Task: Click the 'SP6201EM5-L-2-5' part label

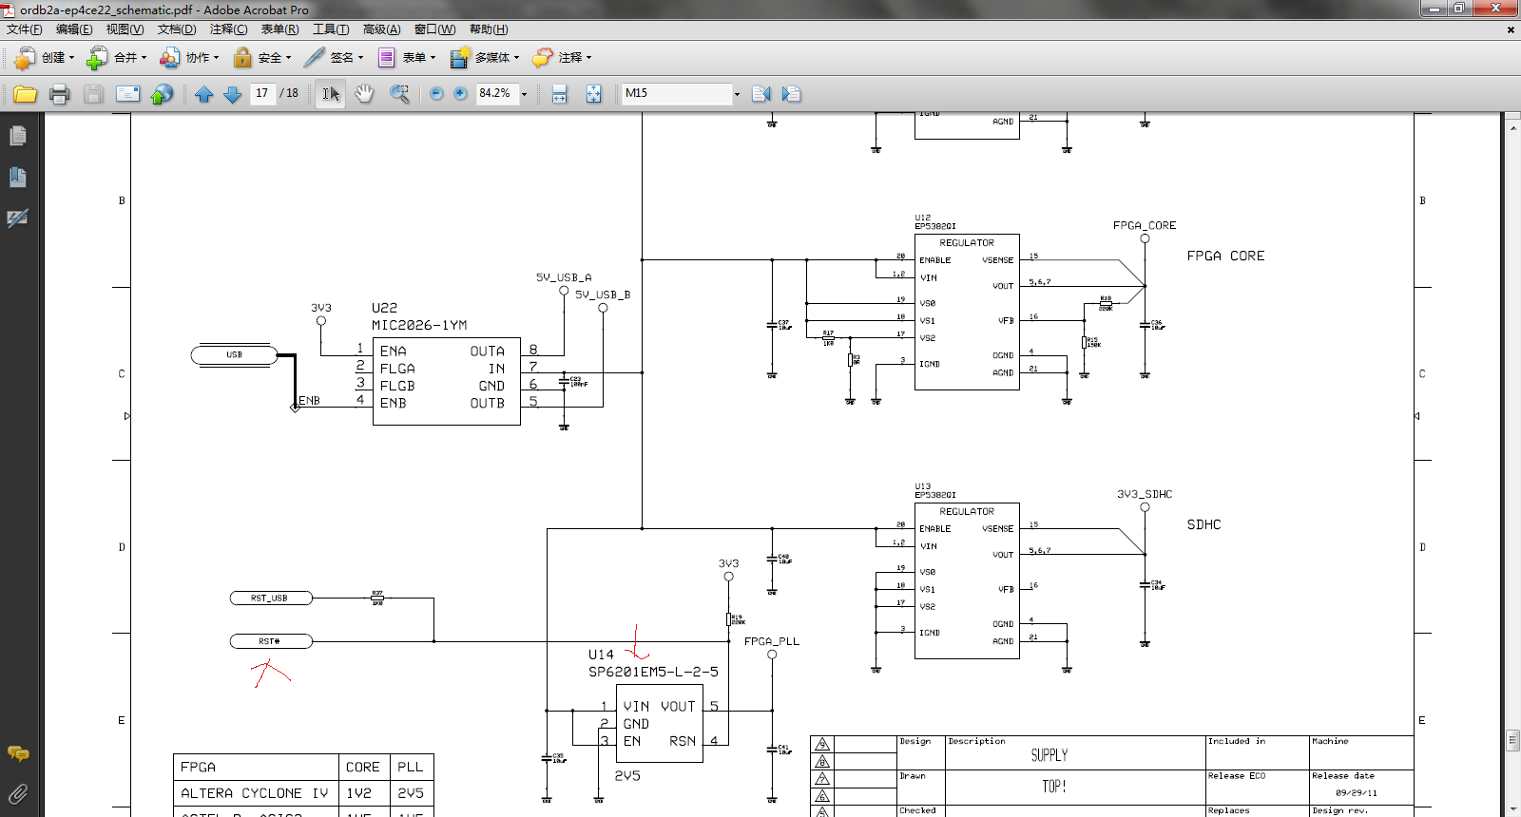Action: [x=653, y=672]
